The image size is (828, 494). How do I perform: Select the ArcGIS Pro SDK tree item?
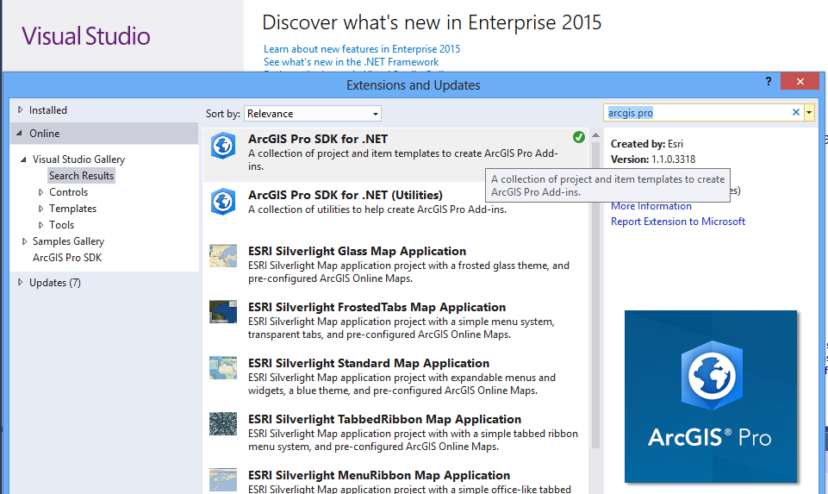pyautogui.click(x=67, y=258)
